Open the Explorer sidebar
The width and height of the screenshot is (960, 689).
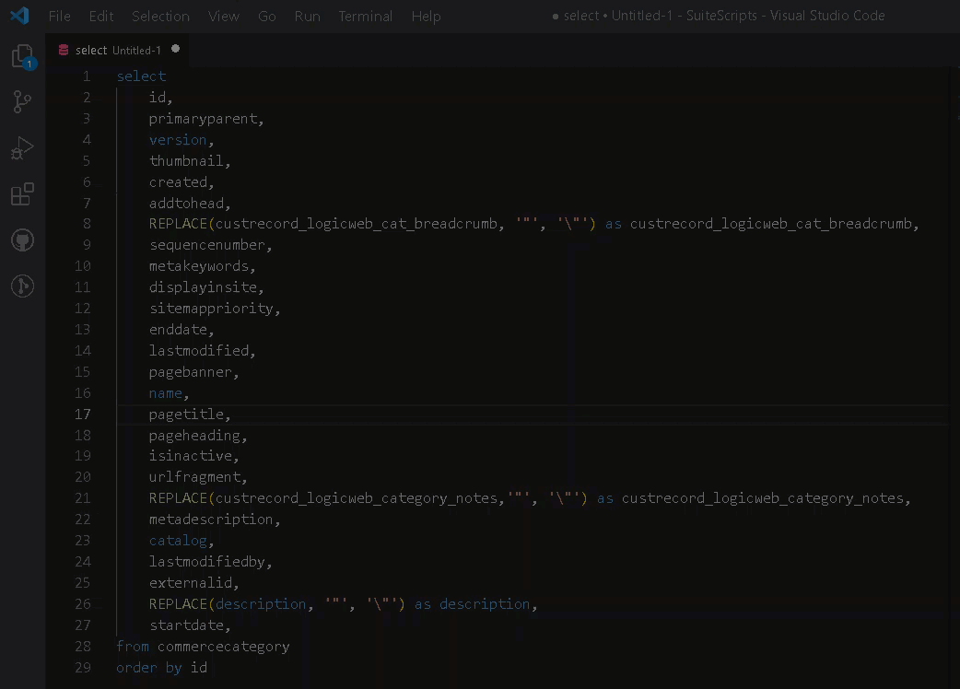(x=22, y=55)
